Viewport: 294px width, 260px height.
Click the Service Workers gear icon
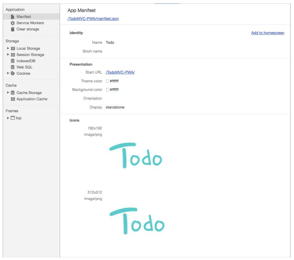[13, 23]
